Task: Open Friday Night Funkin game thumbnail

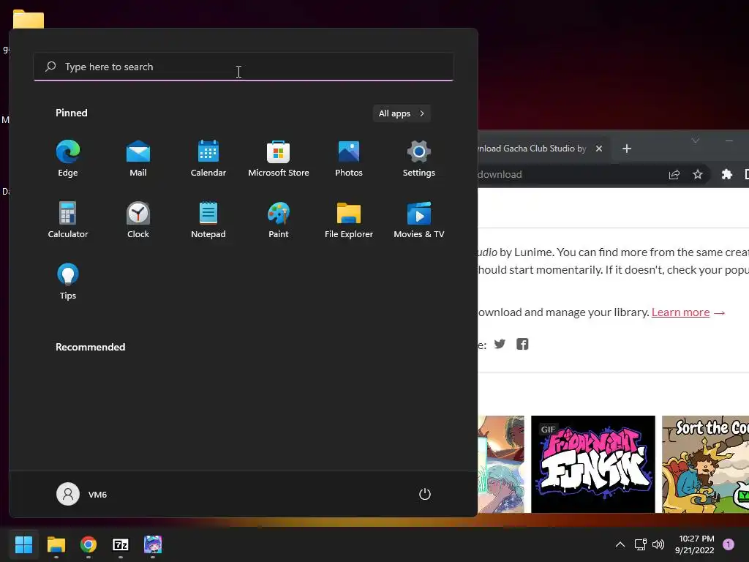Action: click(592, 464)
